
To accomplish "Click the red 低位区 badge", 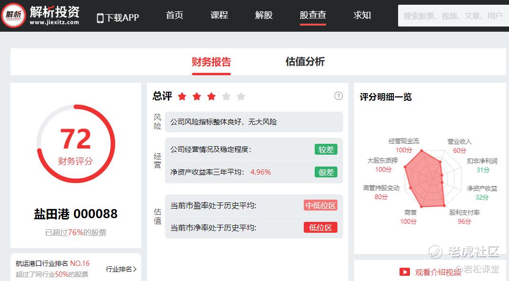I will click(320, 228).
